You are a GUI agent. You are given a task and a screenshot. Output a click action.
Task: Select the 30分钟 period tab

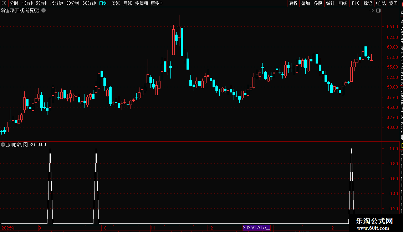pos(73,3)
